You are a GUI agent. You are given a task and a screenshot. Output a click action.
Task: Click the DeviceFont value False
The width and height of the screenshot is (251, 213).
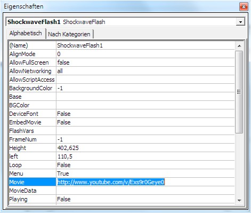(145, 114)
